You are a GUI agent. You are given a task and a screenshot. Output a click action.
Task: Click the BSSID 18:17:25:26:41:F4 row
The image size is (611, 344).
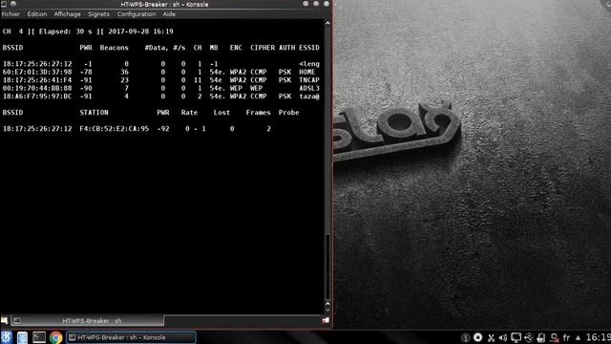click(161, 80)
